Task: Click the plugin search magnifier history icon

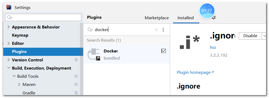Action: pos(90,30)
